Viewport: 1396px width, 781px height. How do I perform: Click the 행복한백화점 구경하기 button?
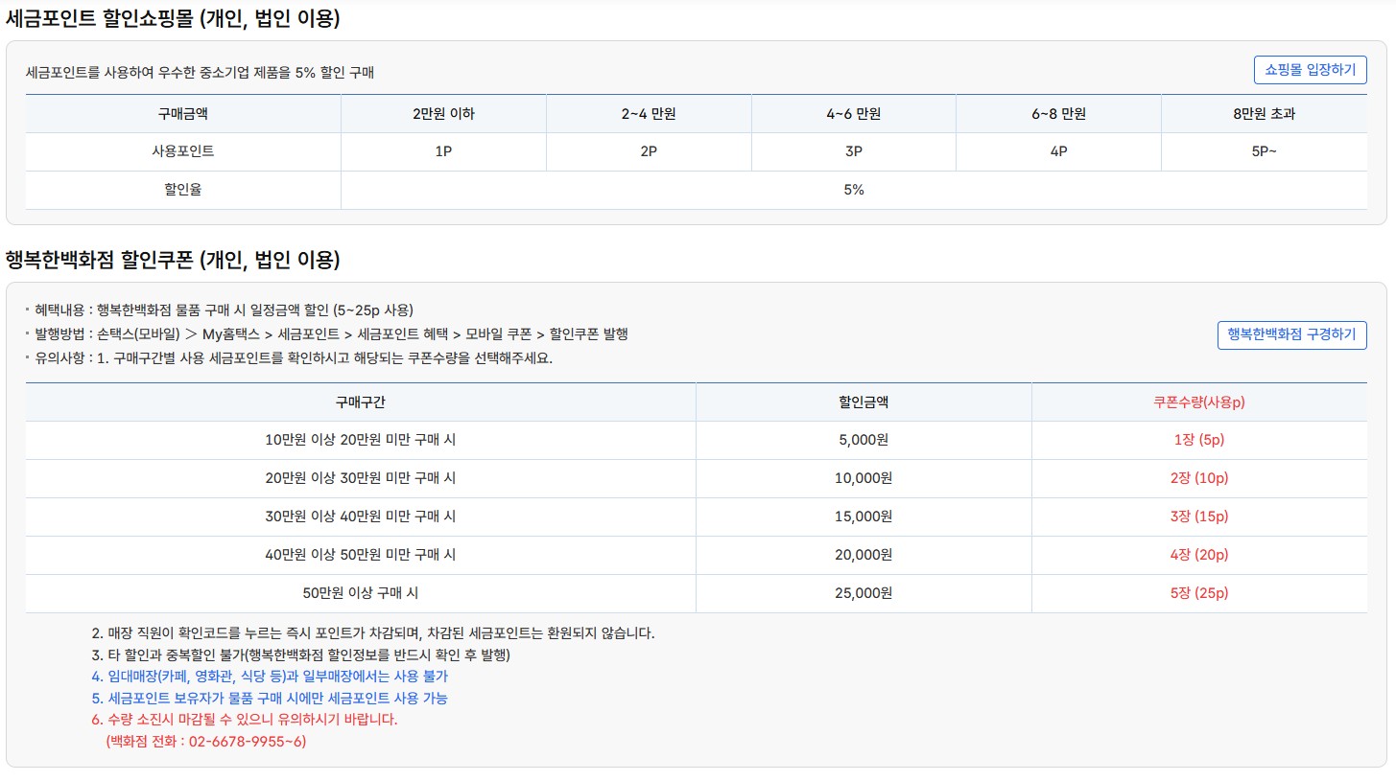(1291, 334)
